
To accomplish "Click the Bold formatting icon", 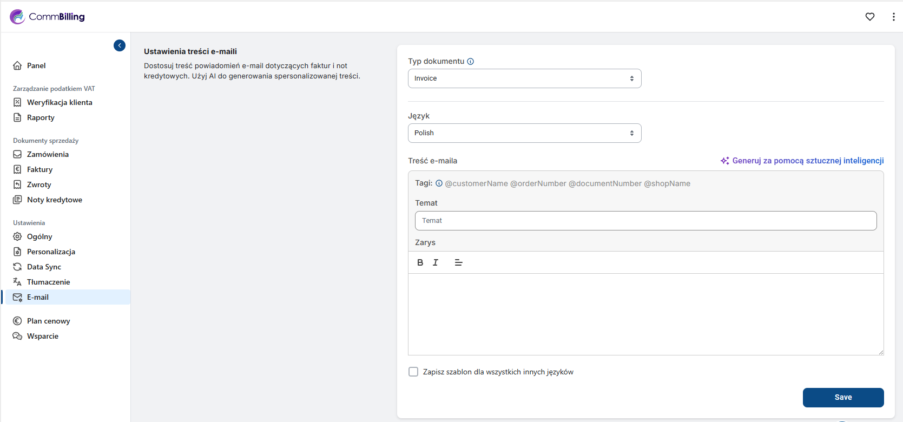I will pos(420,262).
